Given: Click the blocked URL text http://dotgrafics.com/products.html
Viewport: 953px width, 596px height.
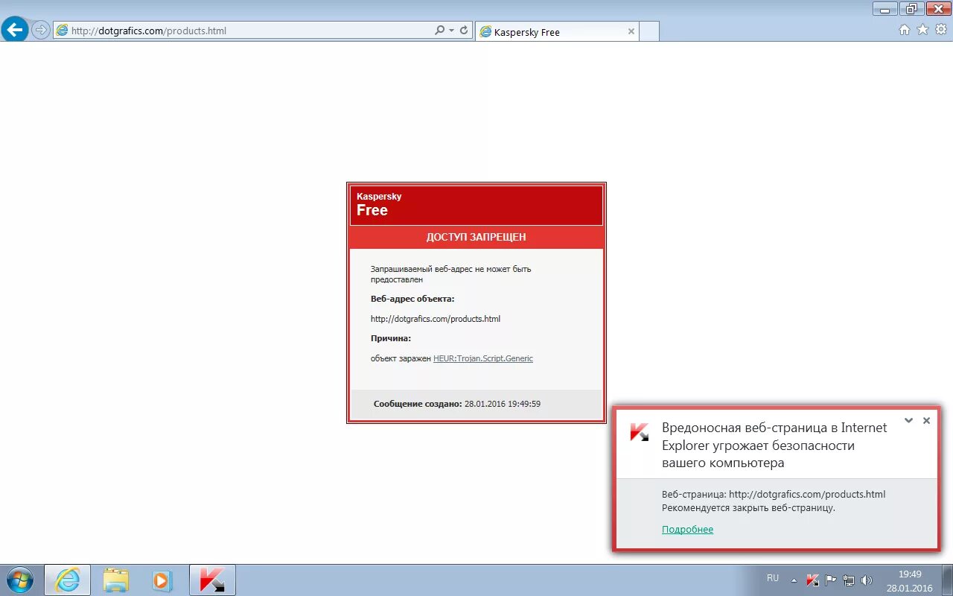Looking at the screenshot, I should [436, 319].
